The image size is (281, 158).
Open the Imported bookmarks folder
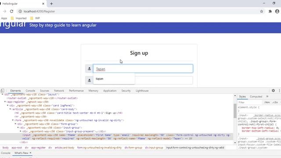[x=18, y=18]
